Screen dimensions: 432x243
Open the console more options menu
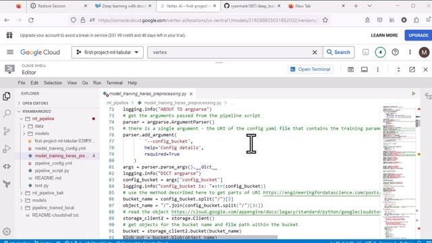tap(410, 52)
